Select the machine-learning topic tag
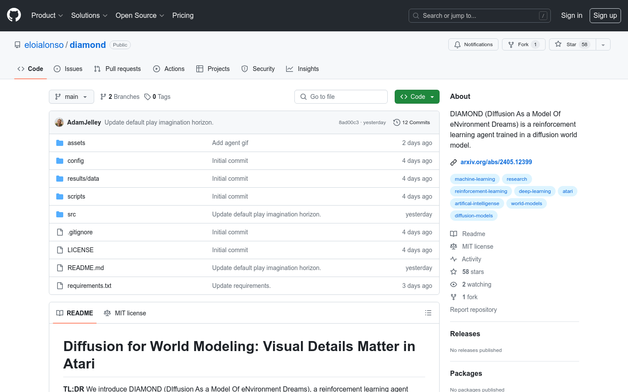The width and height of the screenshot is (628, 392). (x=475, y=179)
